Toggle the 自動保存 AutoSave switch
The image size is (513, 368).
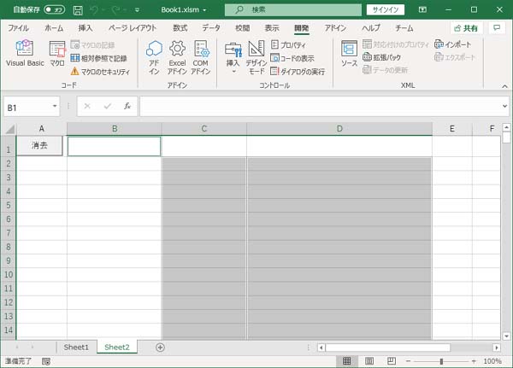coord(54,10)
